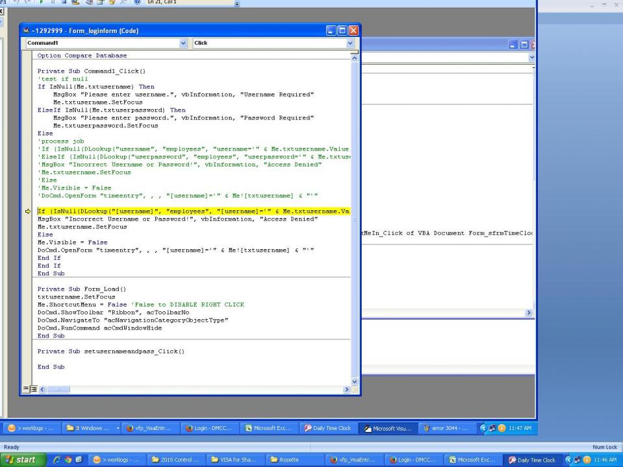The width and height of the screenshot is (623, 467).
Task: Click Internet Explorer quick launch icon
Action: click(x=57, y=460)
